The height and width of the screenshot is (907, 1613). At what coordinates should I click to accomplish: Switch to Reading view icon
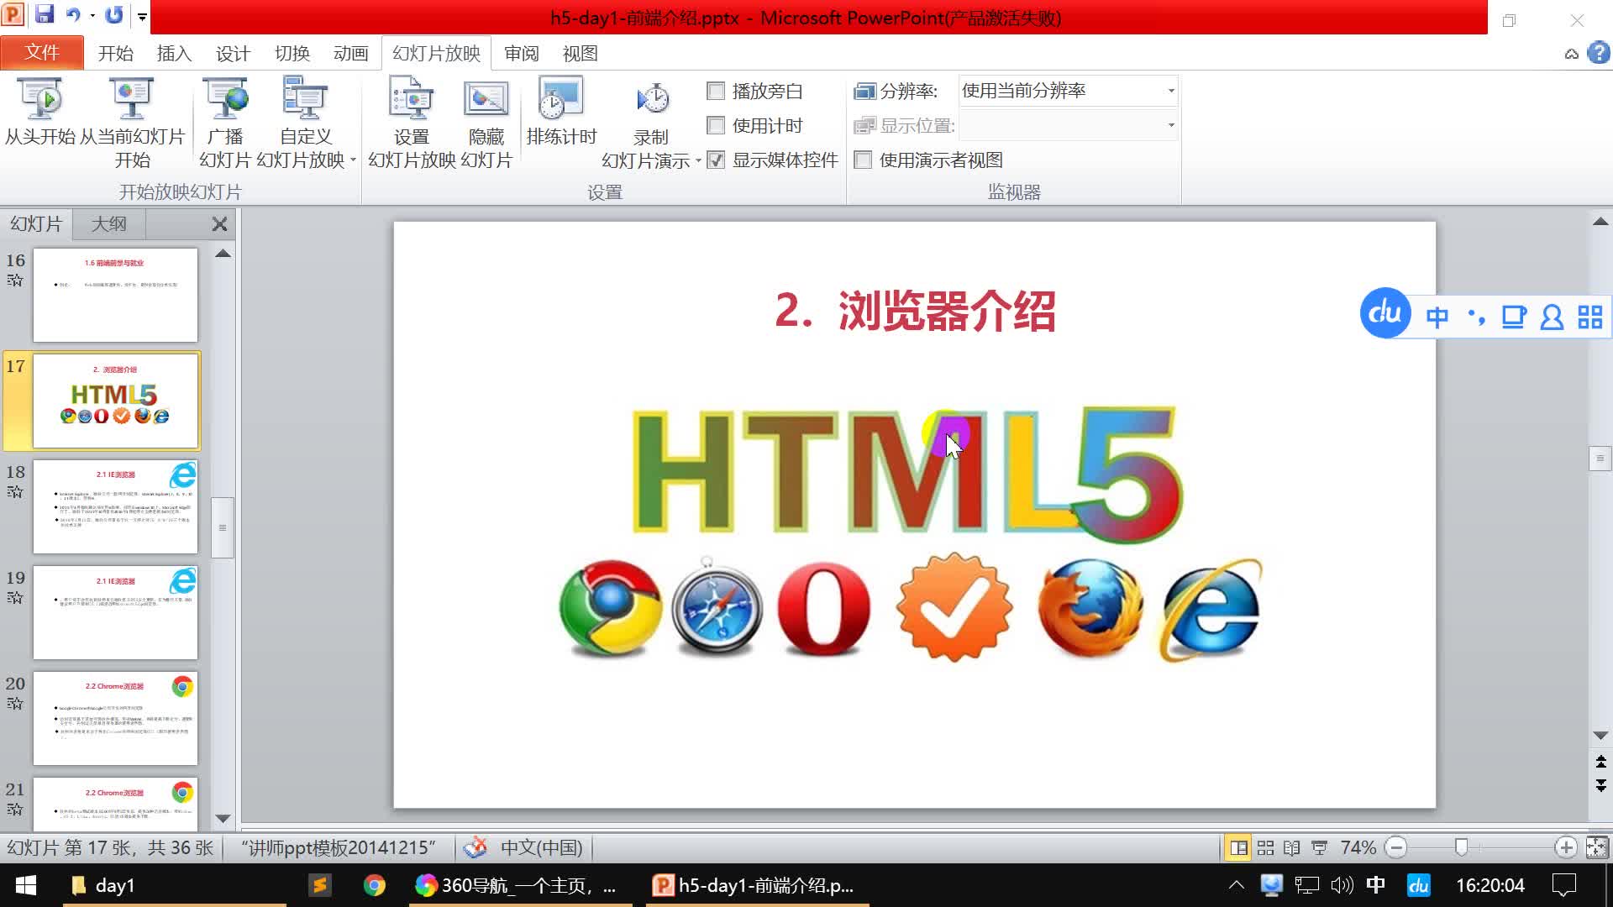coord(1292,848)
